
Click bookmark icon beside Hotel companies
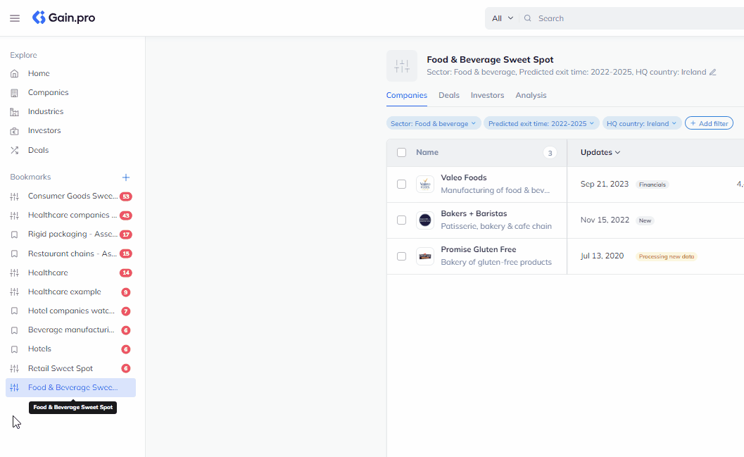(x=14, y=311)
